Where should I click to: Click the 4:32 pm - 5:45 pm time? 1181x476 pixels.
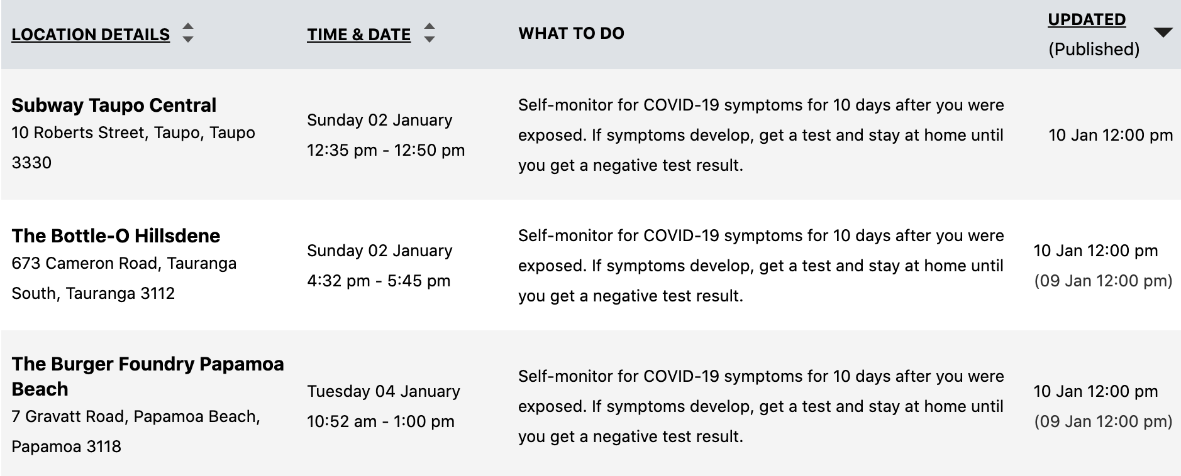click(379, 281)
